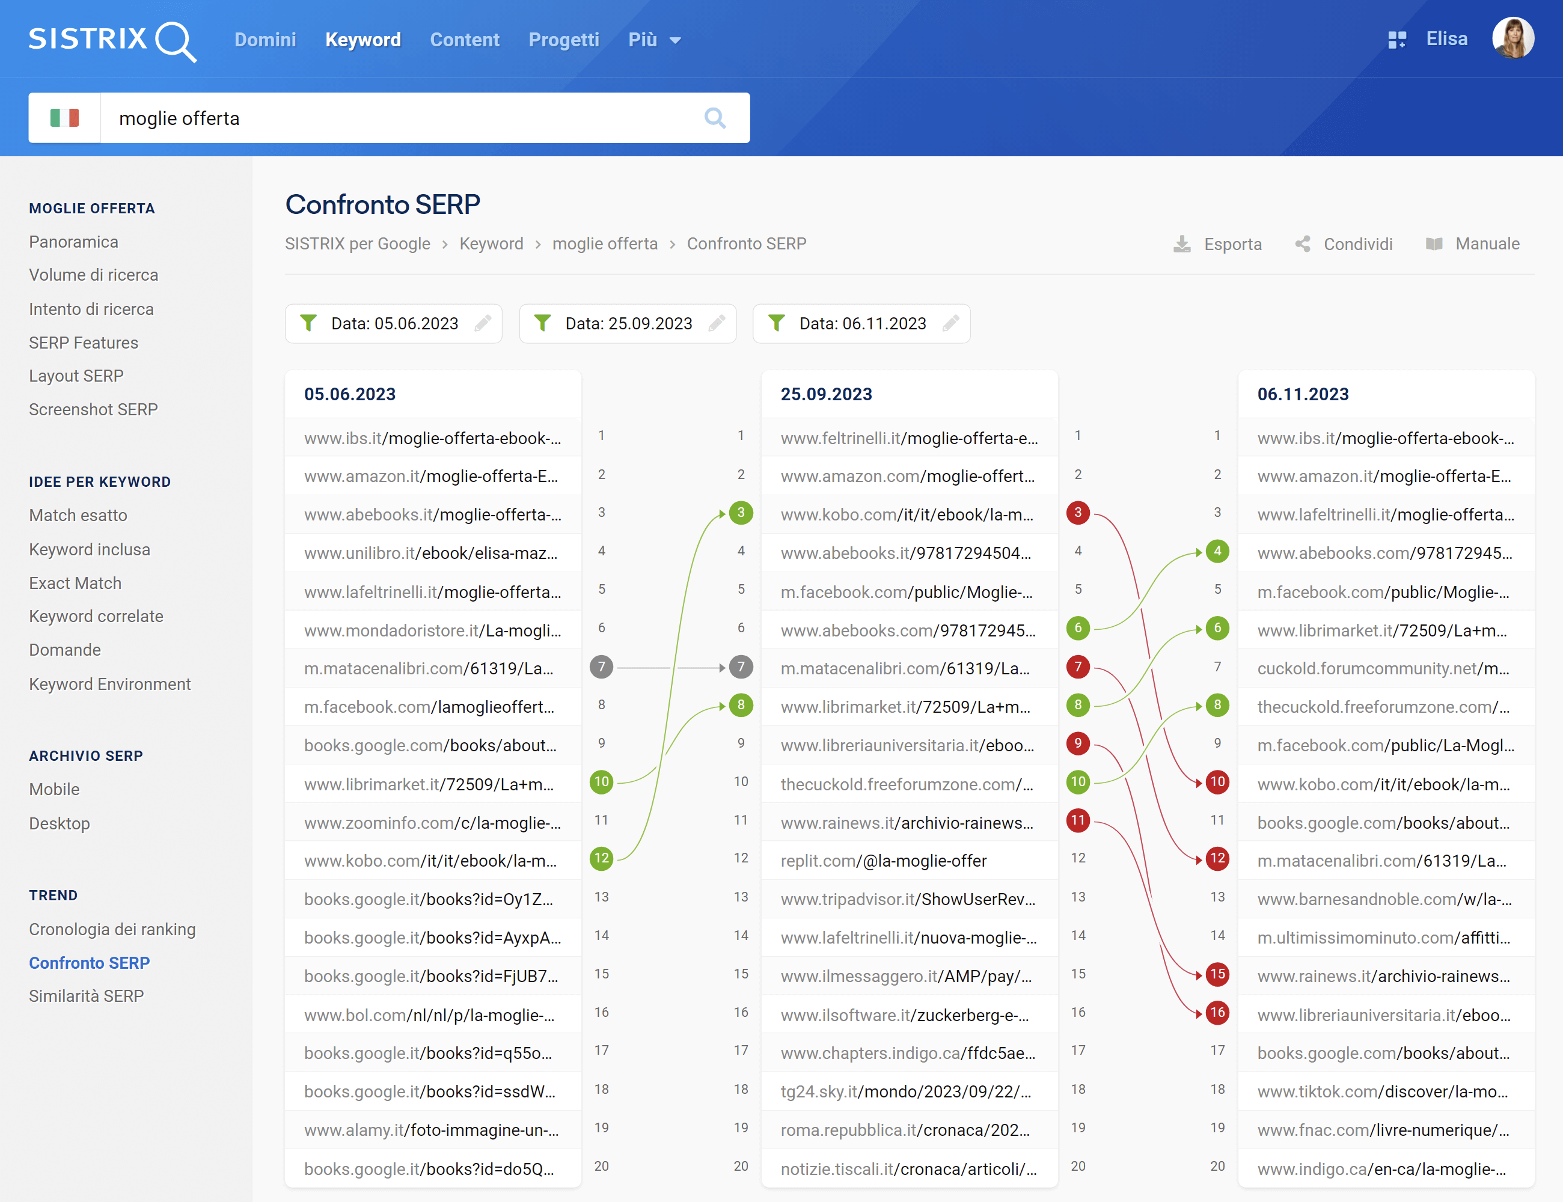Image resolution: width=1563 pixels, height=1202 pixels.
Task: Open the Italian flag country selector
Action: click(64, 118)
